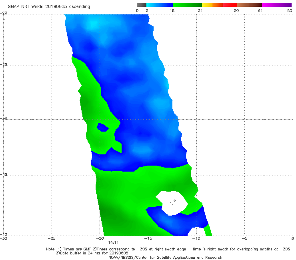Click the longitude axis label '-15'
Viewport: 296px width, 260px height.
(x=148, y=238)
